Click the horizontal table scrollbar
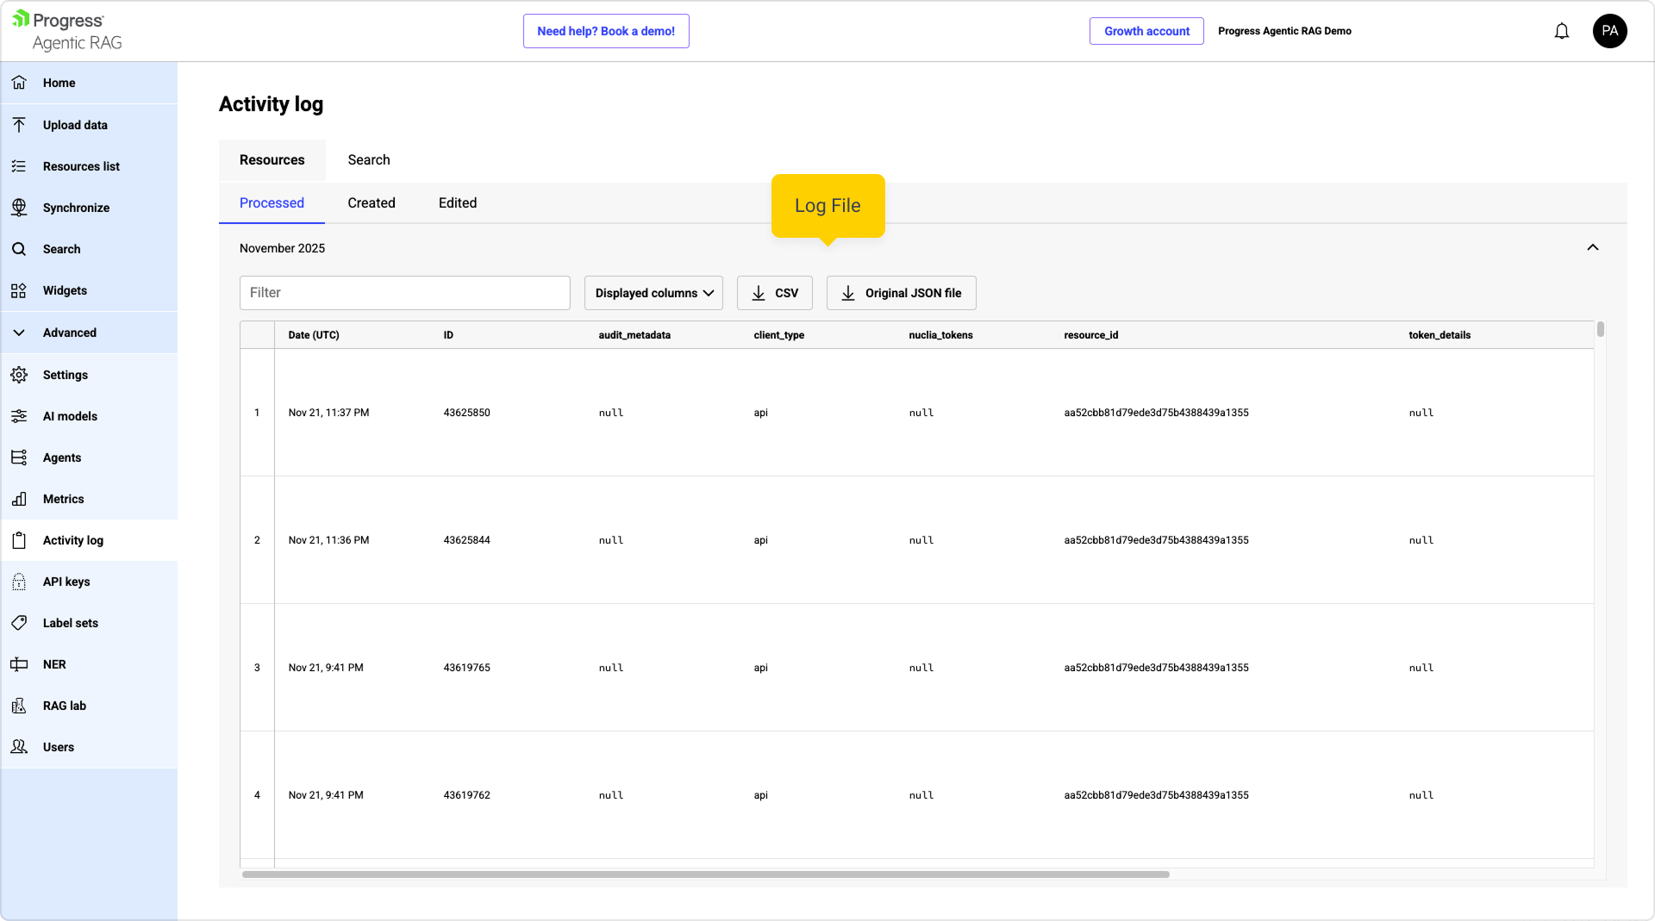This screenshot has width=1655, height=921. [x=705, y=874]
